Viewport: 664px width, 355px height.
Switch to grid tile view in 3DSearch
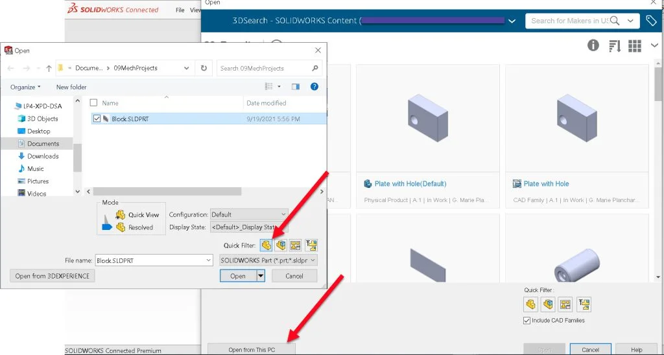634,46
